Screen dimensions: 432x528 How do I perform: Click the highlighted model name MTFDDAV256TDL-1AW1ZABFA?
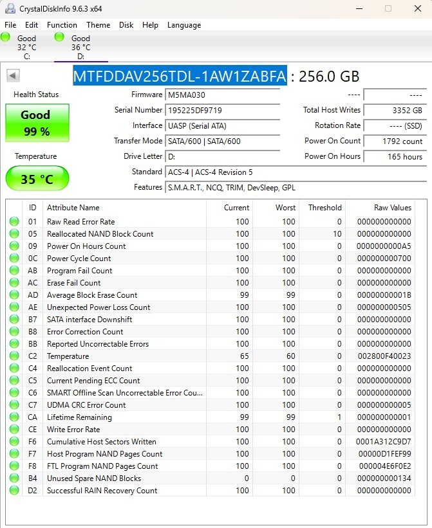(x=180, y=76)
